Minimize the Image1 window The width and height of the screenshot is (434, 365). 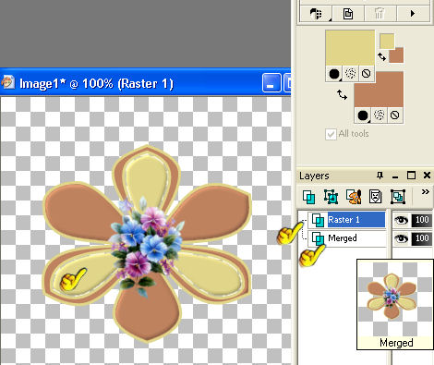(x=271, y=83)
